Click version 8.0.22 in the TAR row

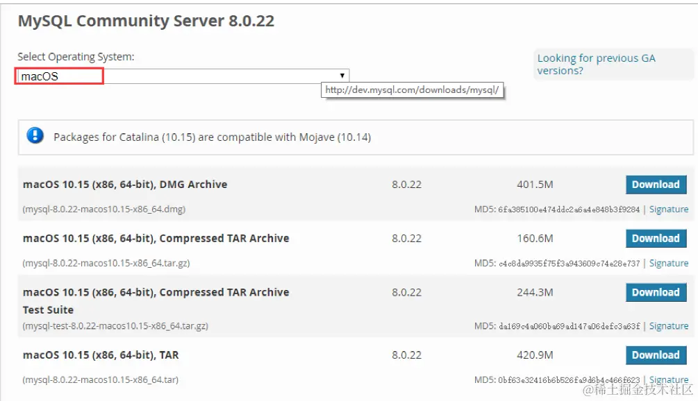pos(406,355)
